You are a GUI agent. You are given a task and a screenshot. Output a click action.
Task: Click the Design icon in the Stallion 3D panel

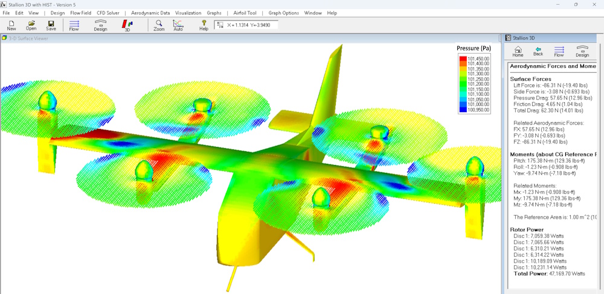(x=582, y=51)
